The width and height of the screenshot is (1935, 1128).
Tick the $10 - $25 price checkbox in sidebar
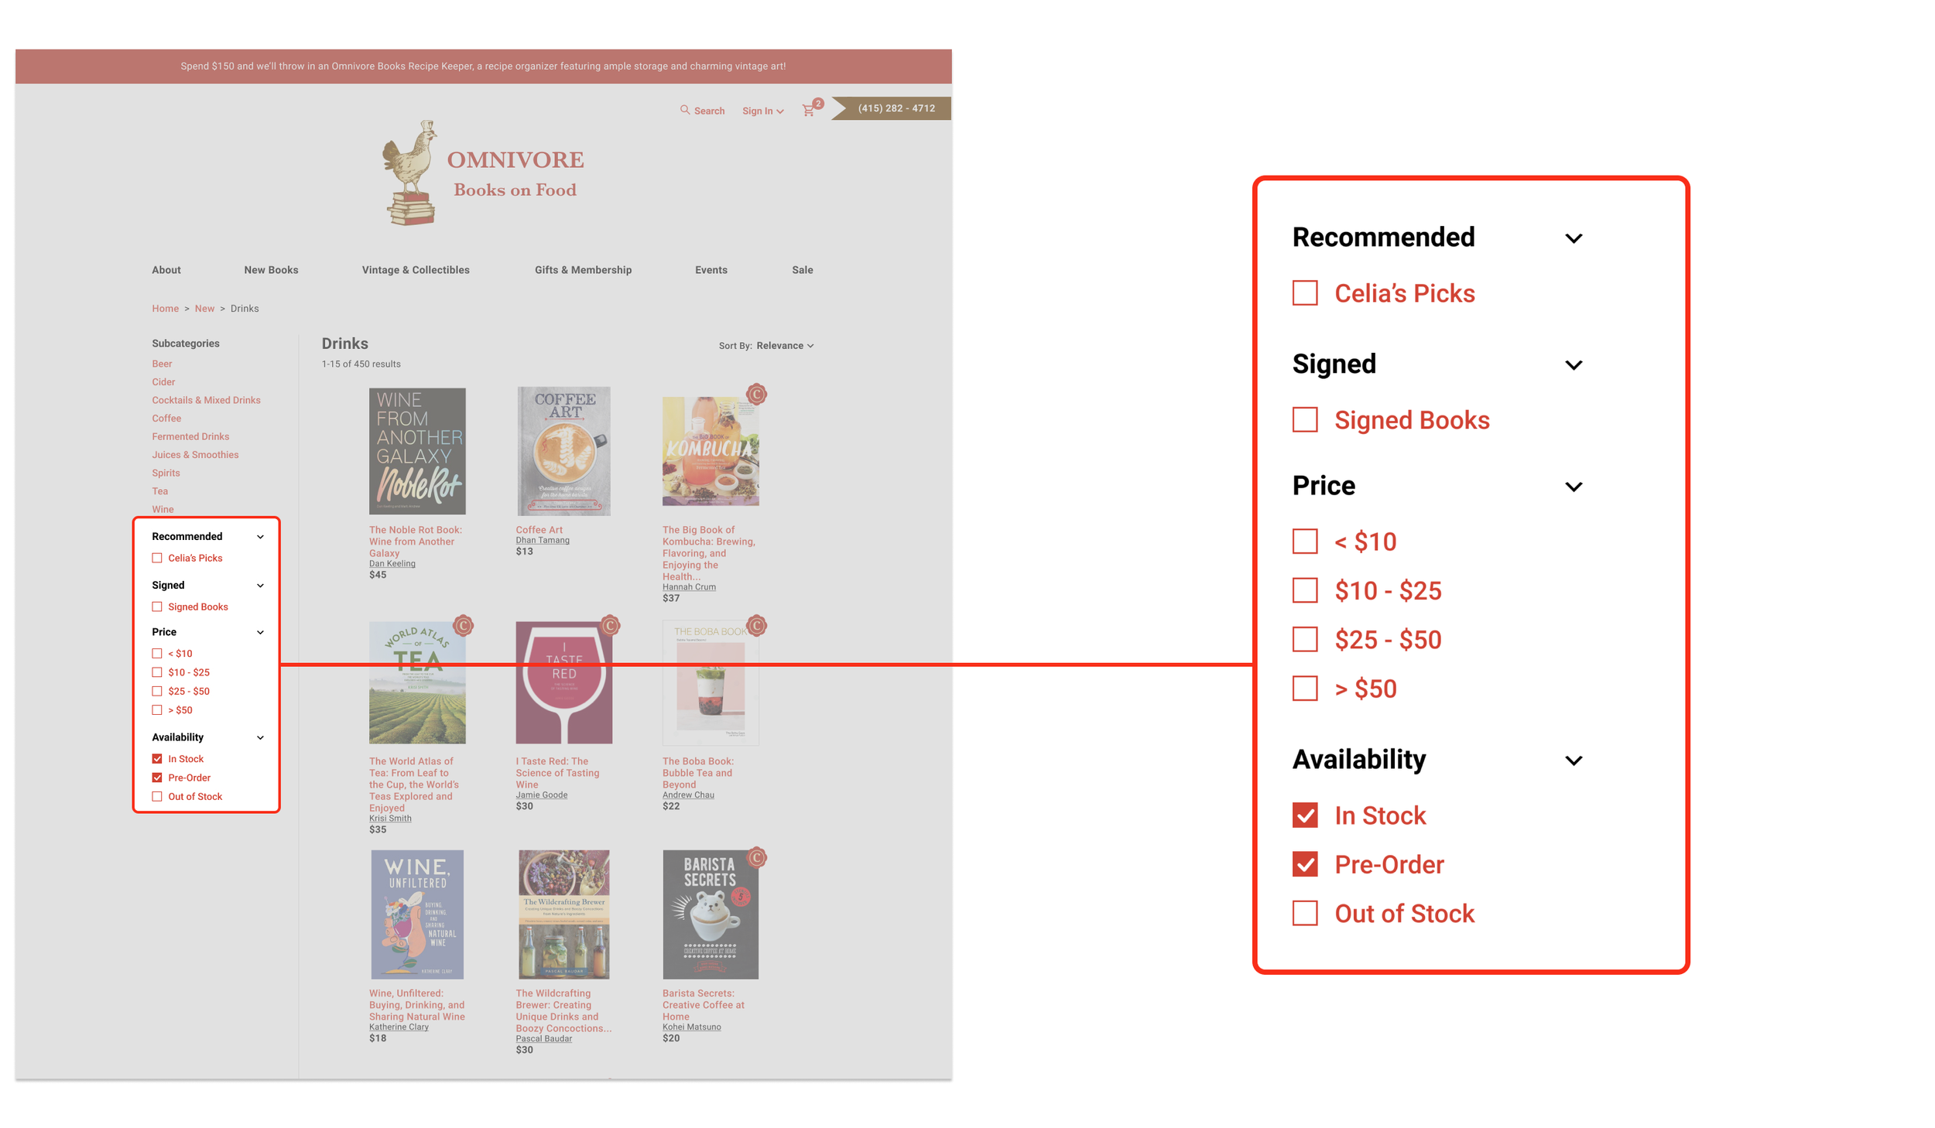[x=157, y=672]
